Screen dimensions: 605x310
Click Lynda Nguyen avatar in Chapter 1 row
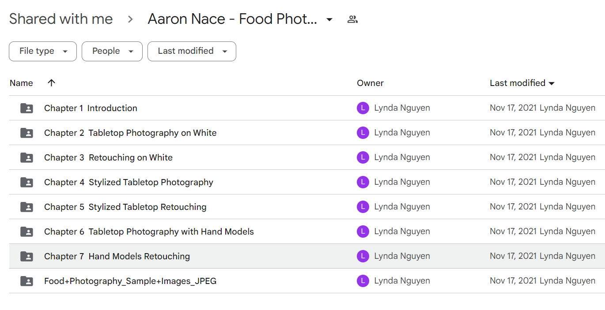pos(363,108)
